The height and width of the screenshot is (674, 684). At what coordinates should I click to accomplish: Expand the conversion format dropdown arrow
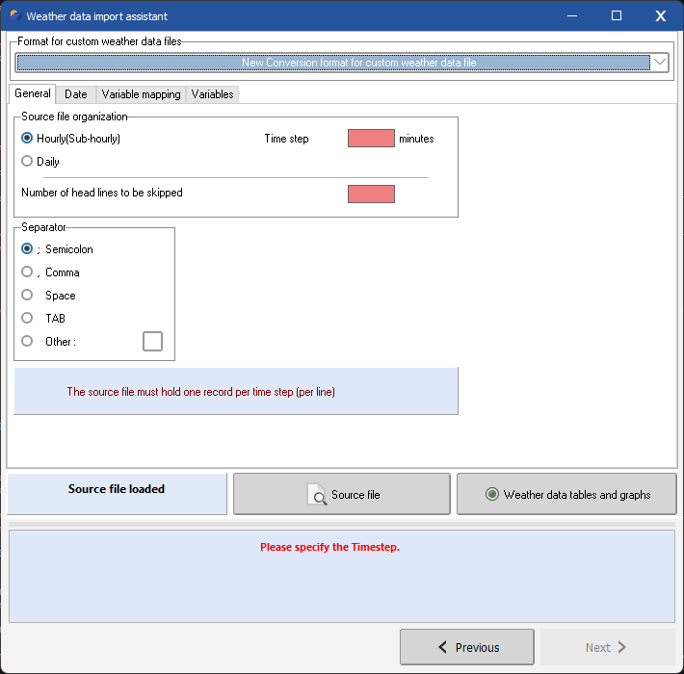point(660,63)
